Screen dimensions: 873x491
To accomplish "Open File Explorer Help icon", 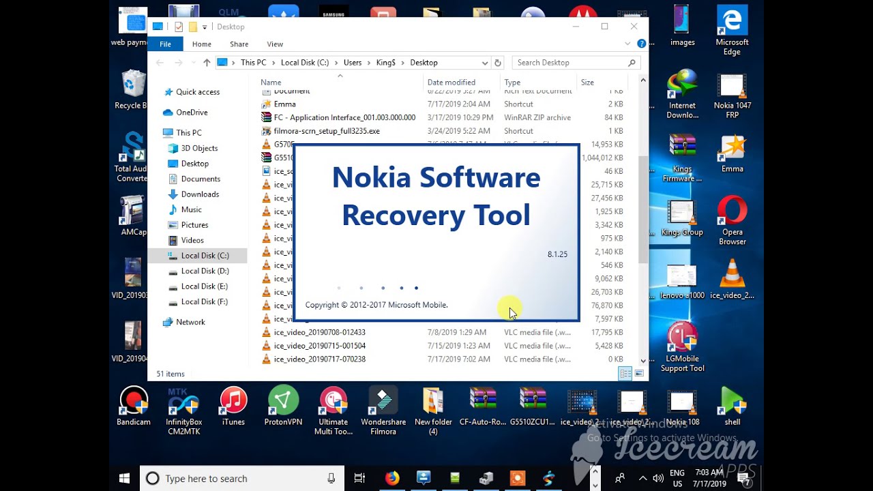I will point(641,44).
